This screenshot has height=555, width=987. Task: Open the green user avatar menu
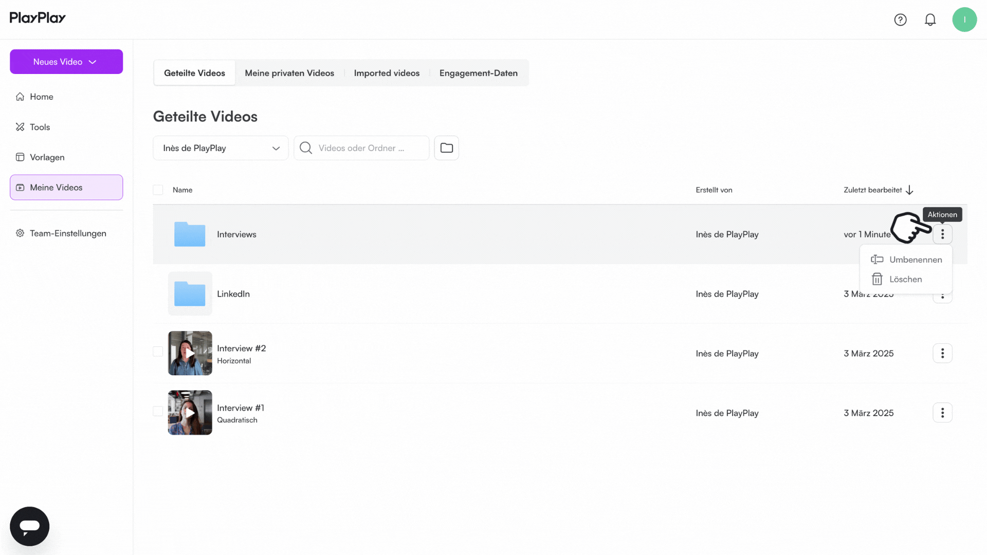pyautogui.click(x=964, y=20)
